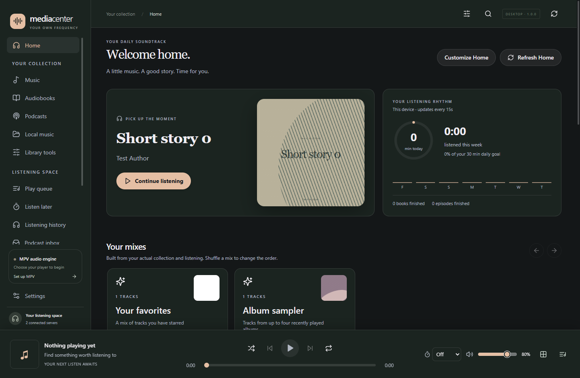Toggle shuffle in the player bar
This screenshot has width=580, height=378.
click(251, 348)
